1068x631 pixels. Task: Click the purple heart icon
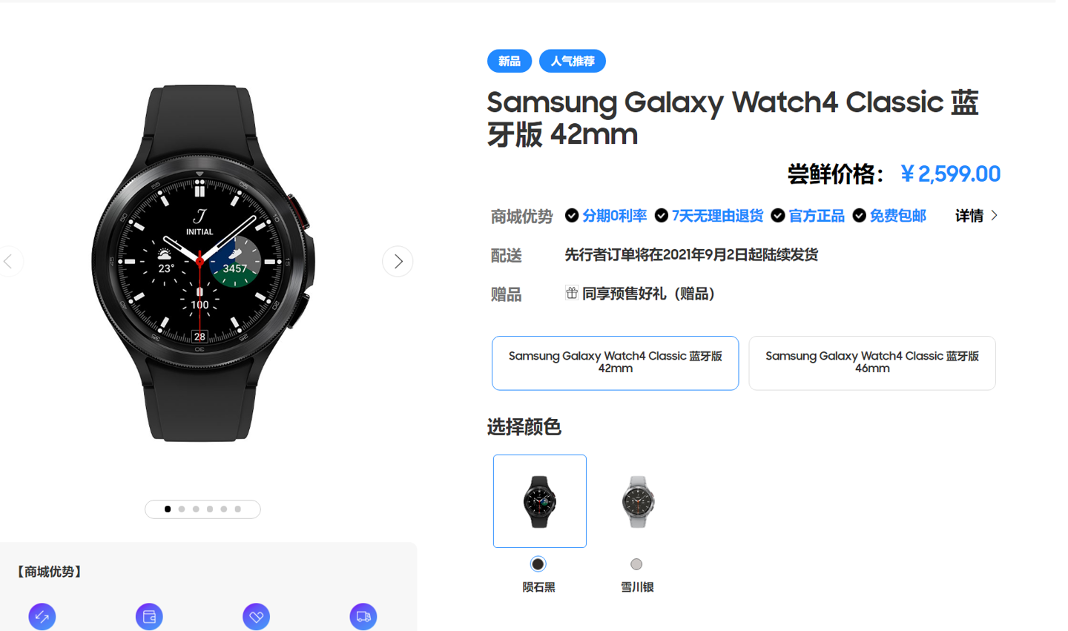pos(256,616)
